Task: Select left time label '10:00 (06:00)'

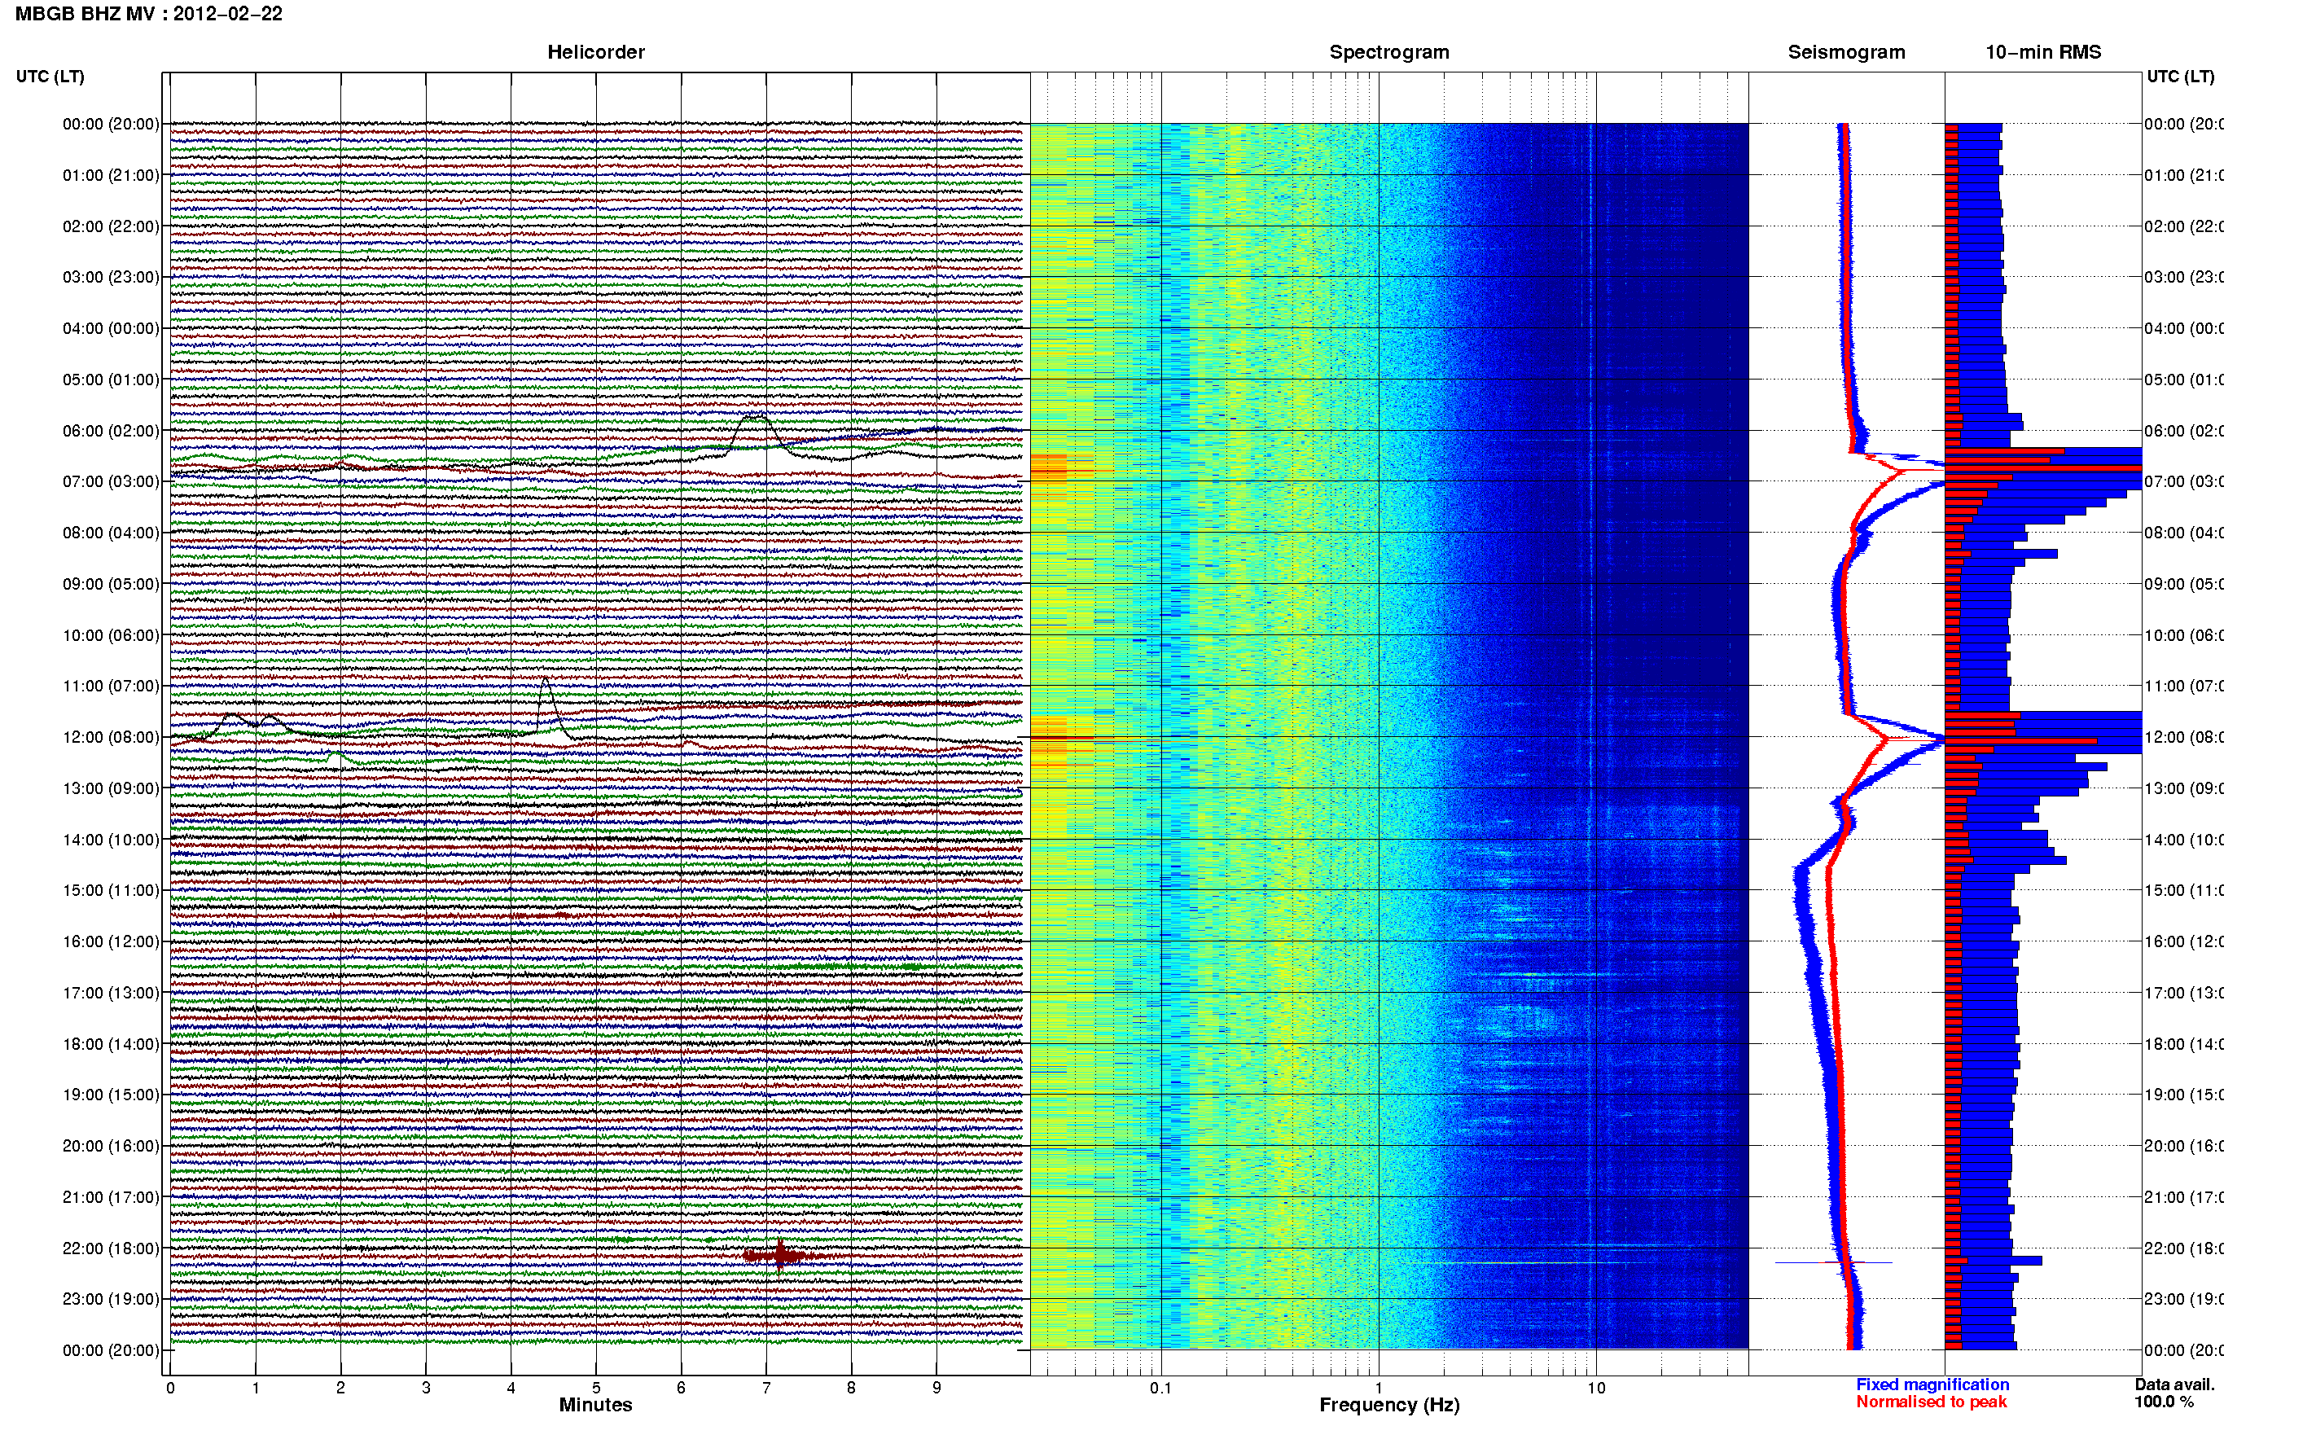Action: pyautogui.click(x=111, y=635)
